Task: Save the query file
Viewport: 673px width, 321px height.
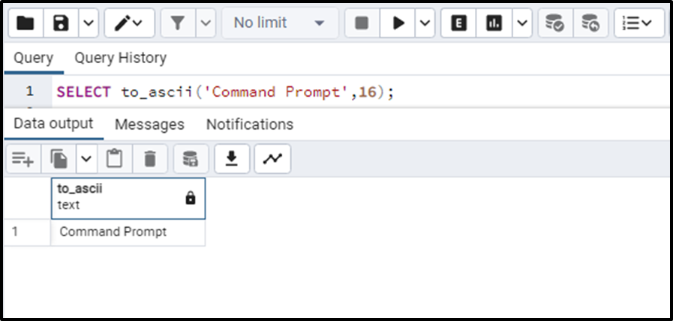Action: pyautogui.click(x=61, y=23)
